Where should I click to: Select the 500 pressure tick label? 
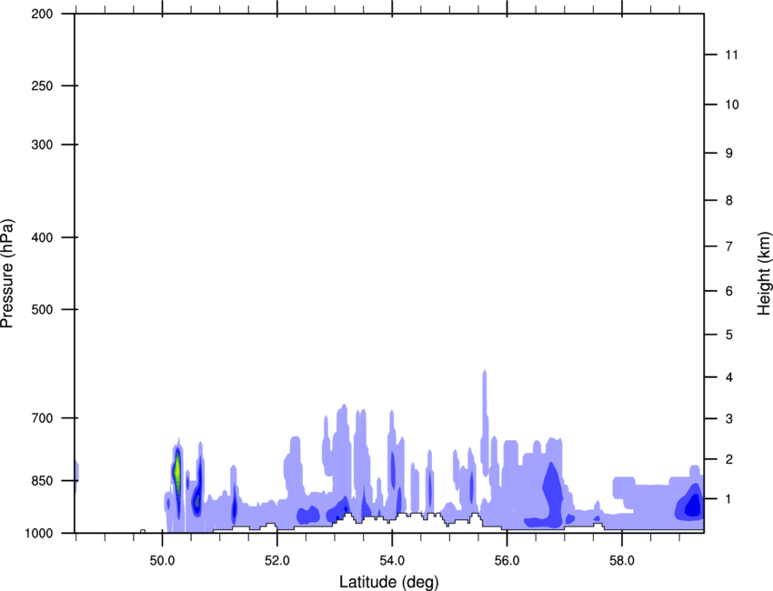(42, 309)
